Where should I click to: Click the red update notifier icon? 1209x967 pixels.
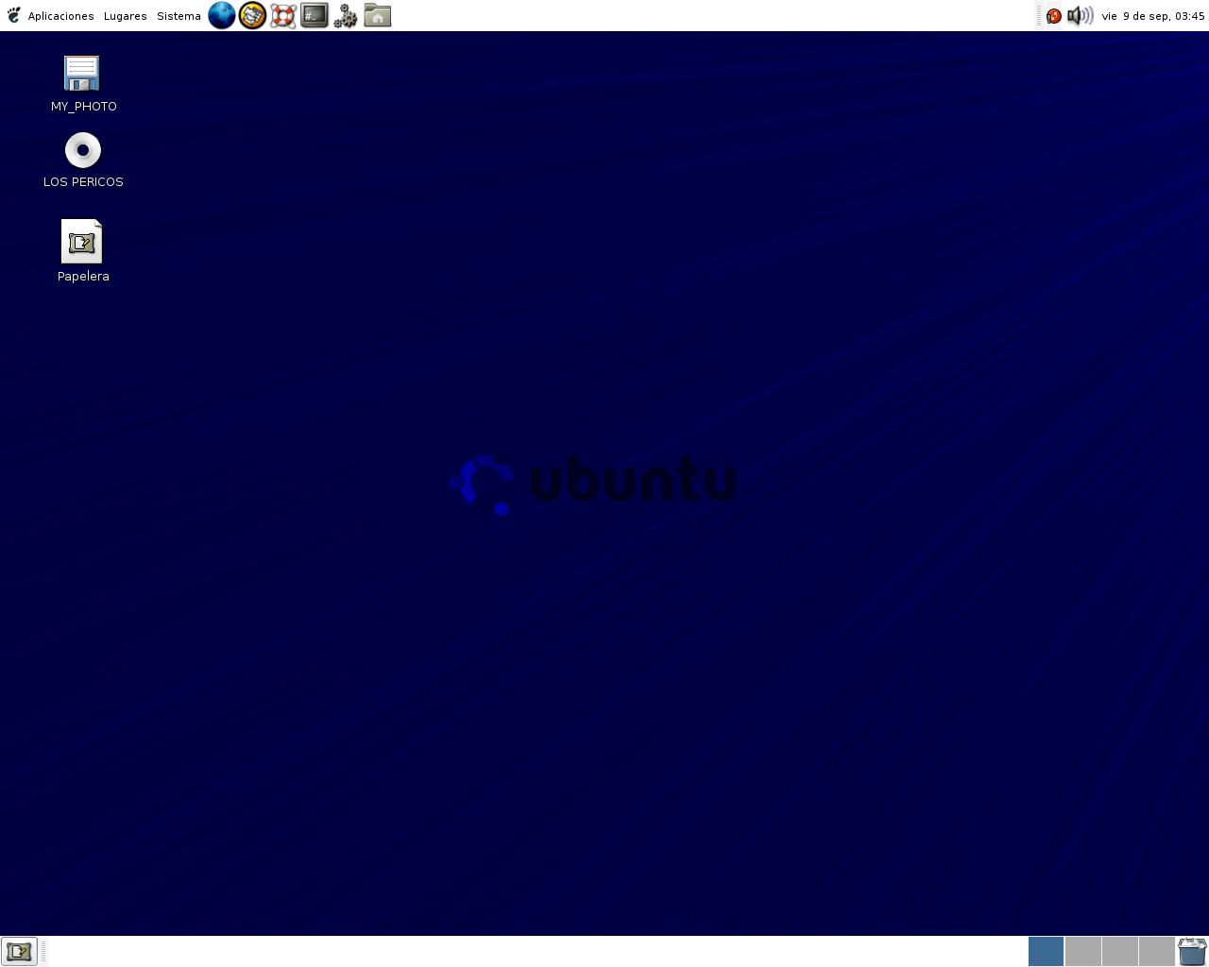click(1054, 16)
